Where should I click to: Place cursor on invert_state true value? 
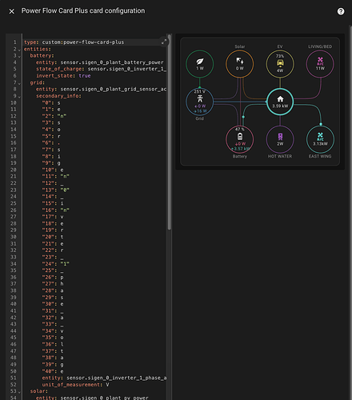[85, 76]
